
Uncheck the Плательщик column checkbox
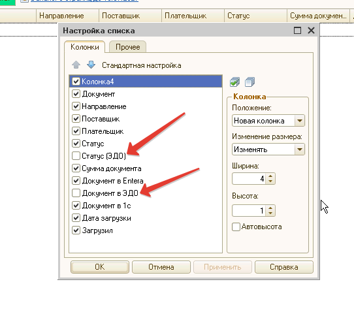pos(76,131)
